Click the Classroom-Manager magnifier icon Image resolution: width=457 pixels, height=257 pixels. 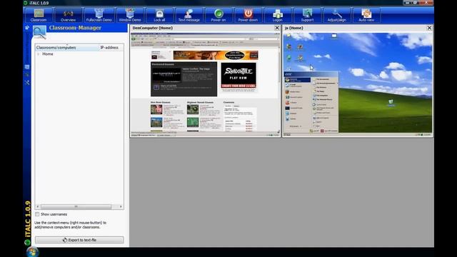(39, 32)
